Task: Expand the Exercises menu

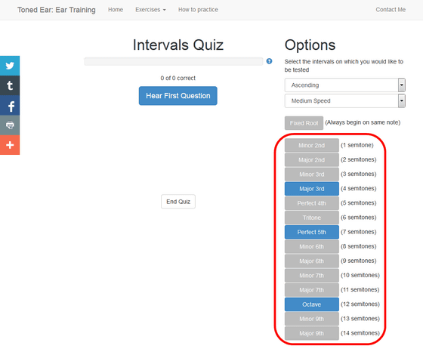Action: coord(150,10)
